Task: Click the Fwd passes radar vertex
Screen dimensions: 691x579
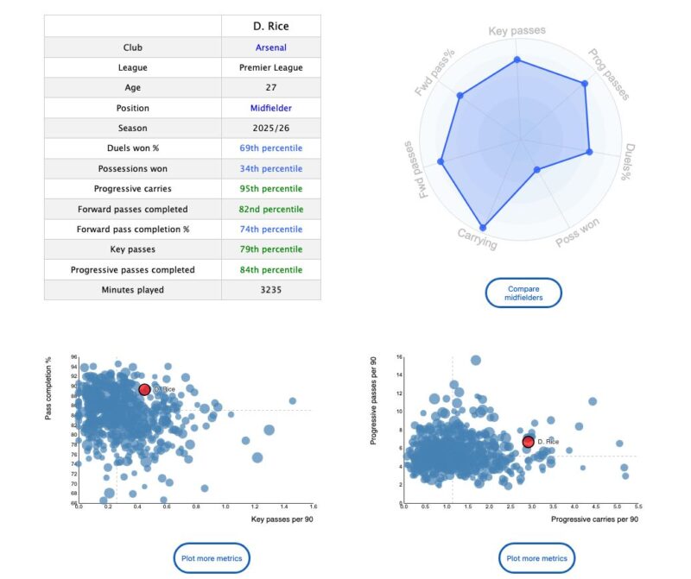Action: click(441, 161)
